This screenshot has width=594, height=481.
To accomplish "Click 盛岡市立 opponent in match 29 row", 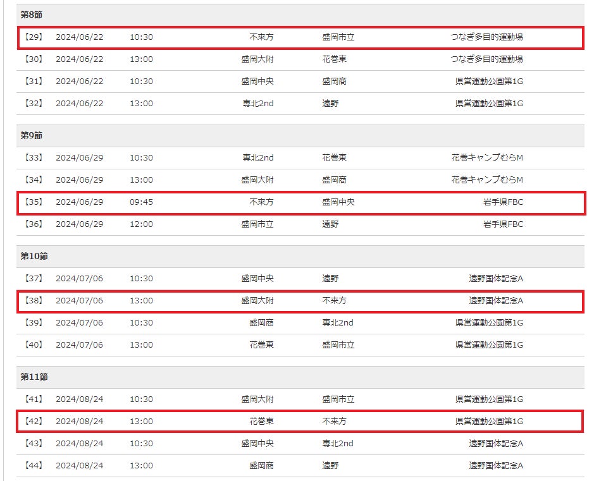I will click(x=338, y=37).
